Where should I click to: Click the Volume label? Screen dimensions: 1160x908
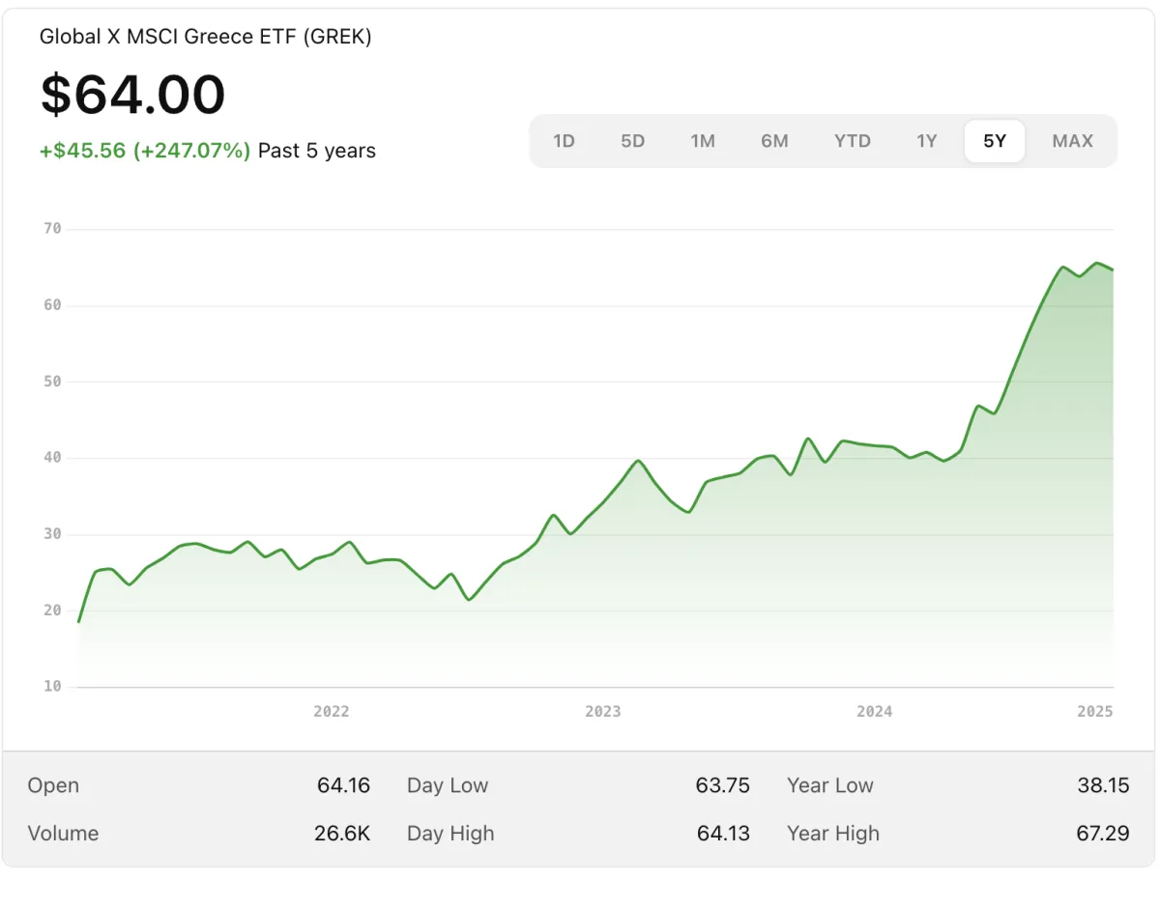tap(63, 834)
